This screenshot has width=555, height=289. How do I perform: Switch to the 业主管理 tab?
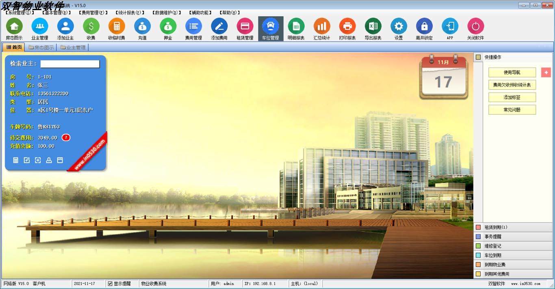73,47
